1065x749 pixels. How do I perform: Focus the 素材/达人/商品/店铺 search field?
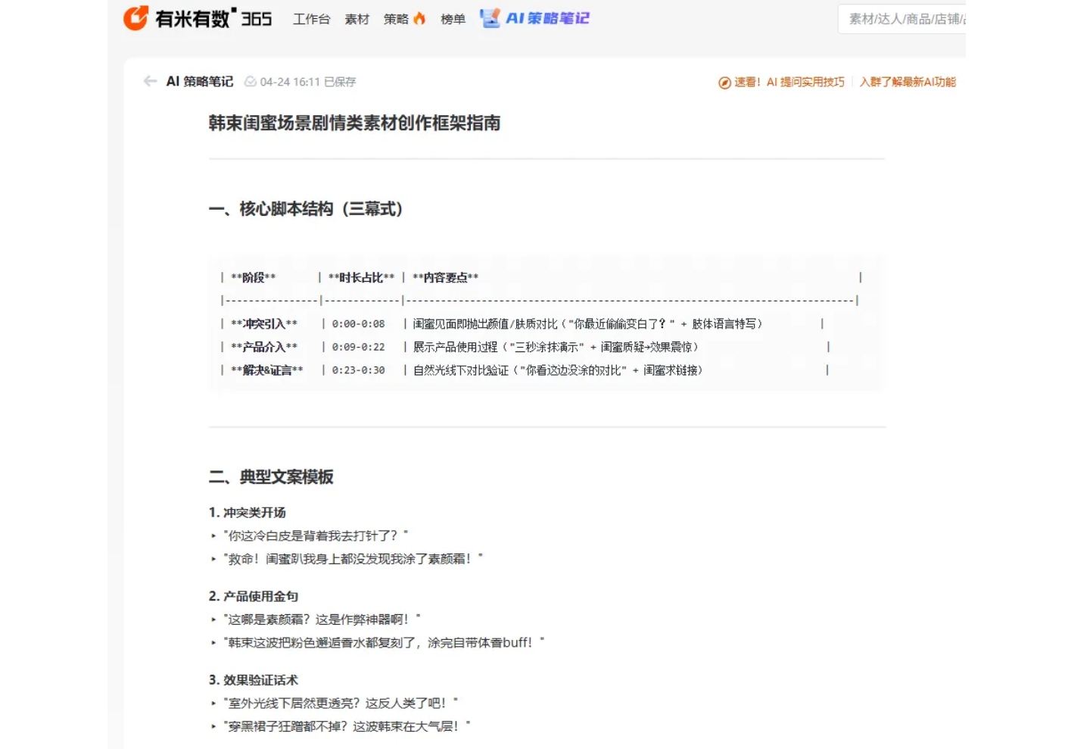pyautogui.click(x=902, y=19)
